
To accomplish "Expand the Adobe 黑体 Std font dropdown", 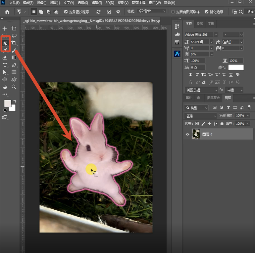I will point(216,35).
